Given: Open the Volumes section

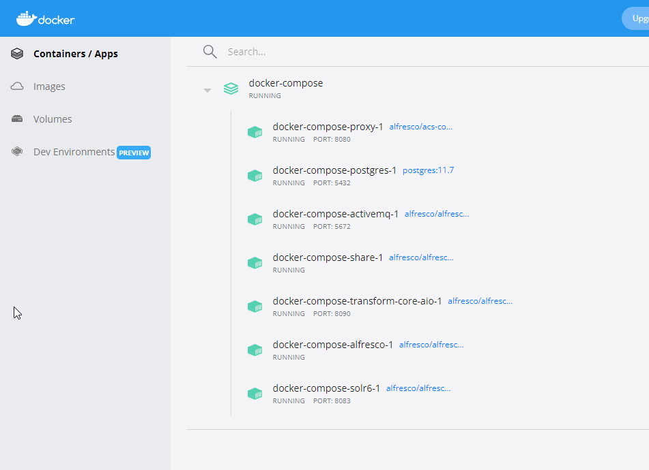Looking at the screenshot, I should pos(52,119).
